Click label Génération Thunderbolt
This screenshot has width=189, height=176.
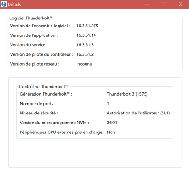pyautogui.click(x=46, y=94)
